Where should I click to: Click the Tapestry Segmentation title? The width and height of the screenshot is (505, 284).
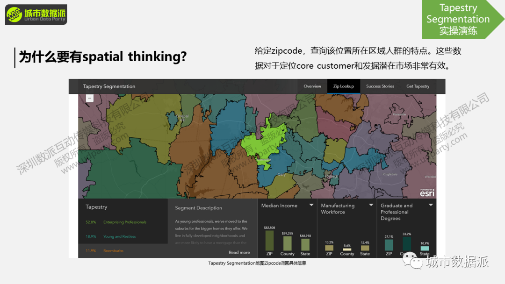point(109,86)
